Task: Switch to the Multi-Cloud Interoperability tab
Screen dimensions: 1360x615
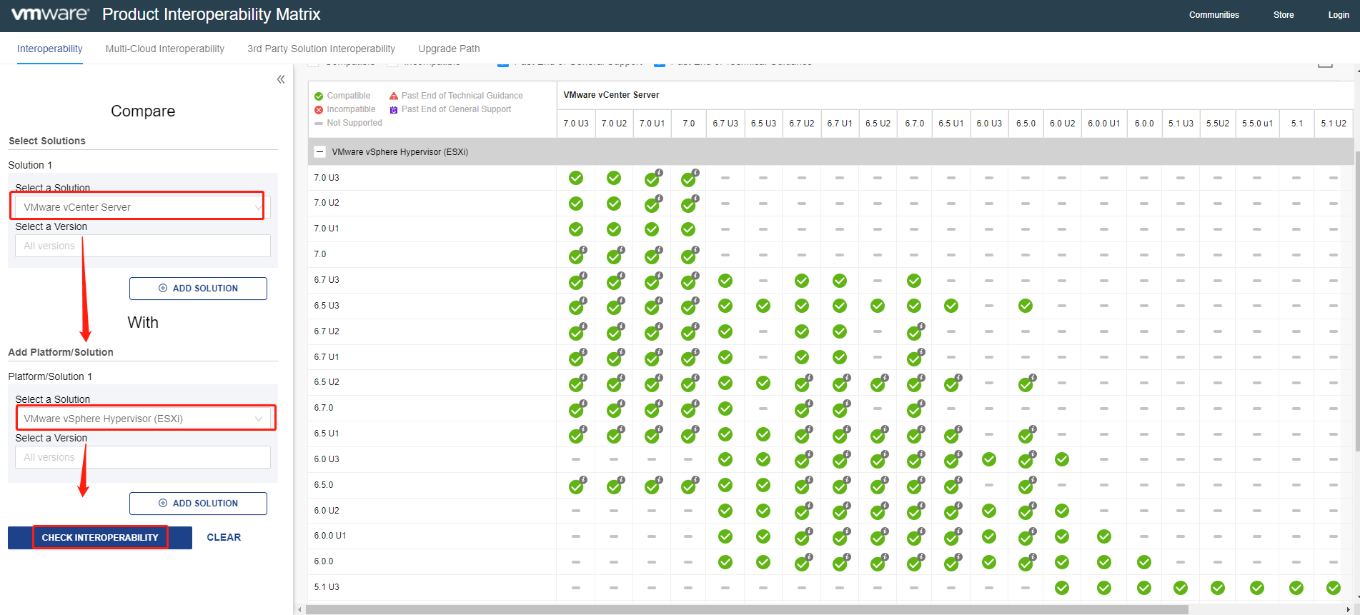Action: click(x=164, y=49)
